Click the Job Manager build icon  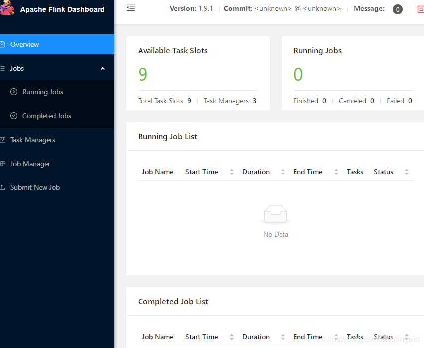pyautogui.click(x=2, y=164)
